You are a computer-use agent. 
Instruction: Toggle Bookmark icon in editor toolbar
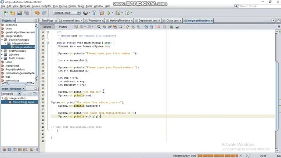pos(138,27)
